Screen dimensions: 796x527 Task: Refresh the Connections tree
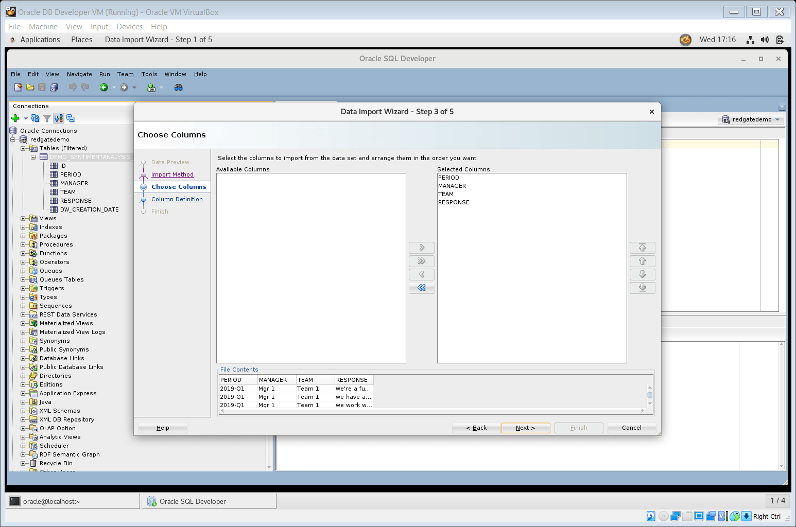click(36, 118)
